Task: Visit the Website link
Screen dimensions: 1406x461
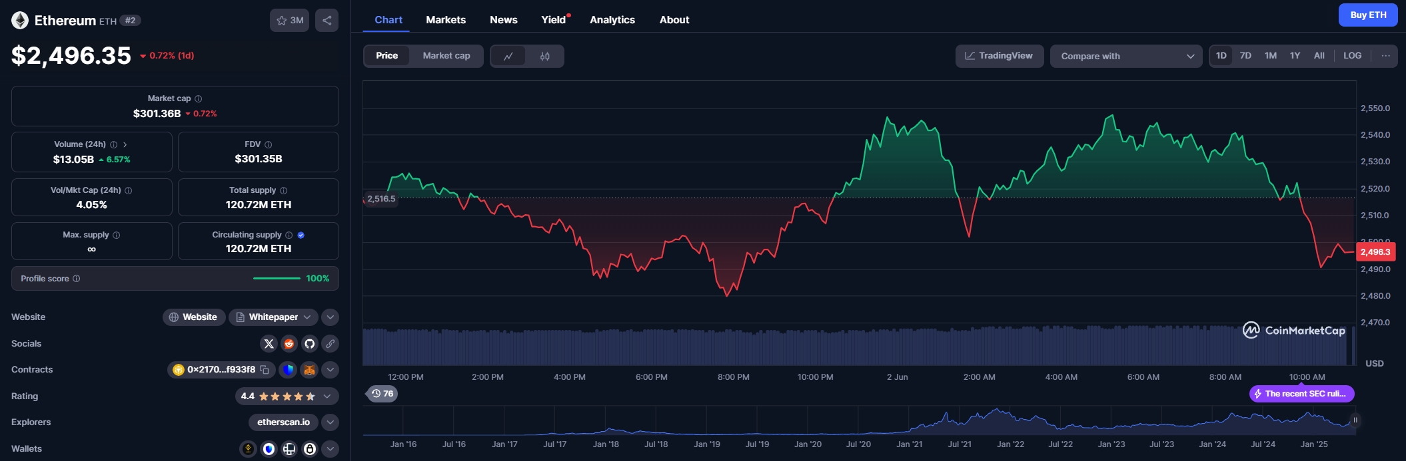Action: (193, 317)
